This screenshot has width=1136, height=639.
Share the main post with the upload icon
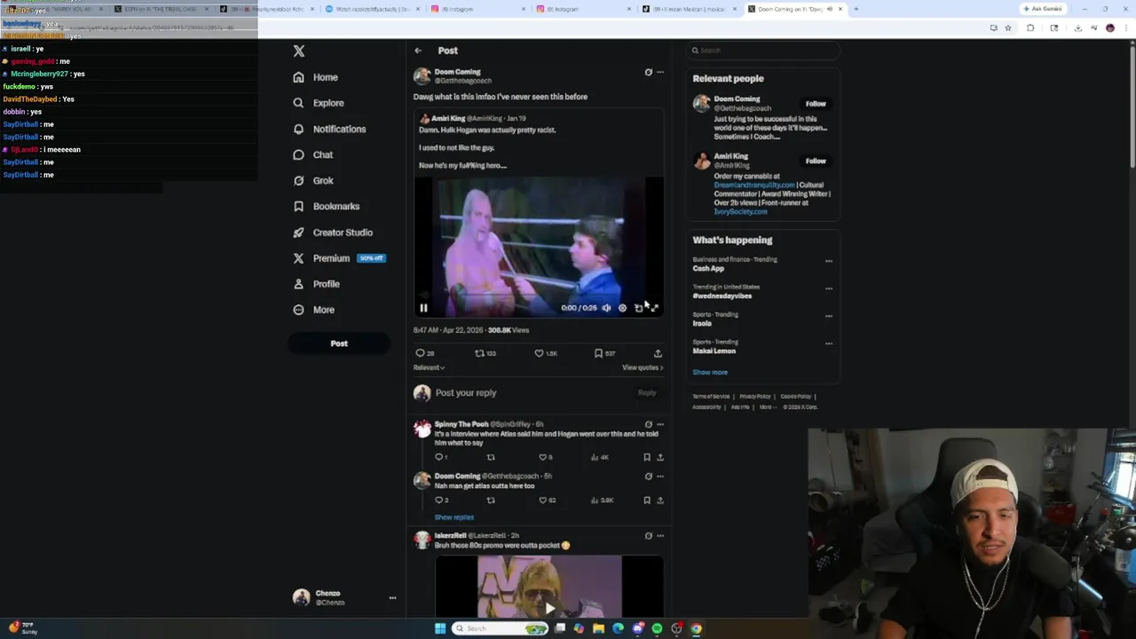[658, 353]
